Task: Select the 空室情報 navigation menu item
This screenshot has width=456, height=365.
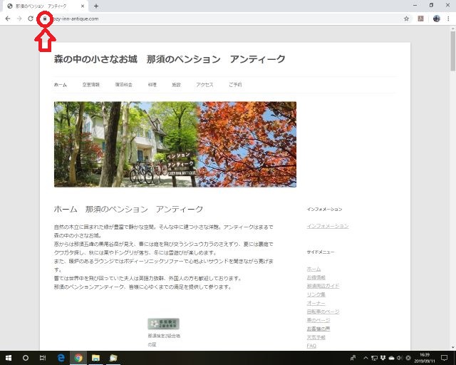Action: [90, 85]
